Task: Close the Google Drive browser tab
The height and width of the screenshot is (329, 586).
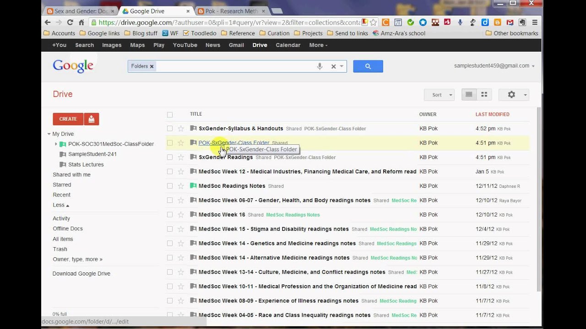Action: pos(188,11)
